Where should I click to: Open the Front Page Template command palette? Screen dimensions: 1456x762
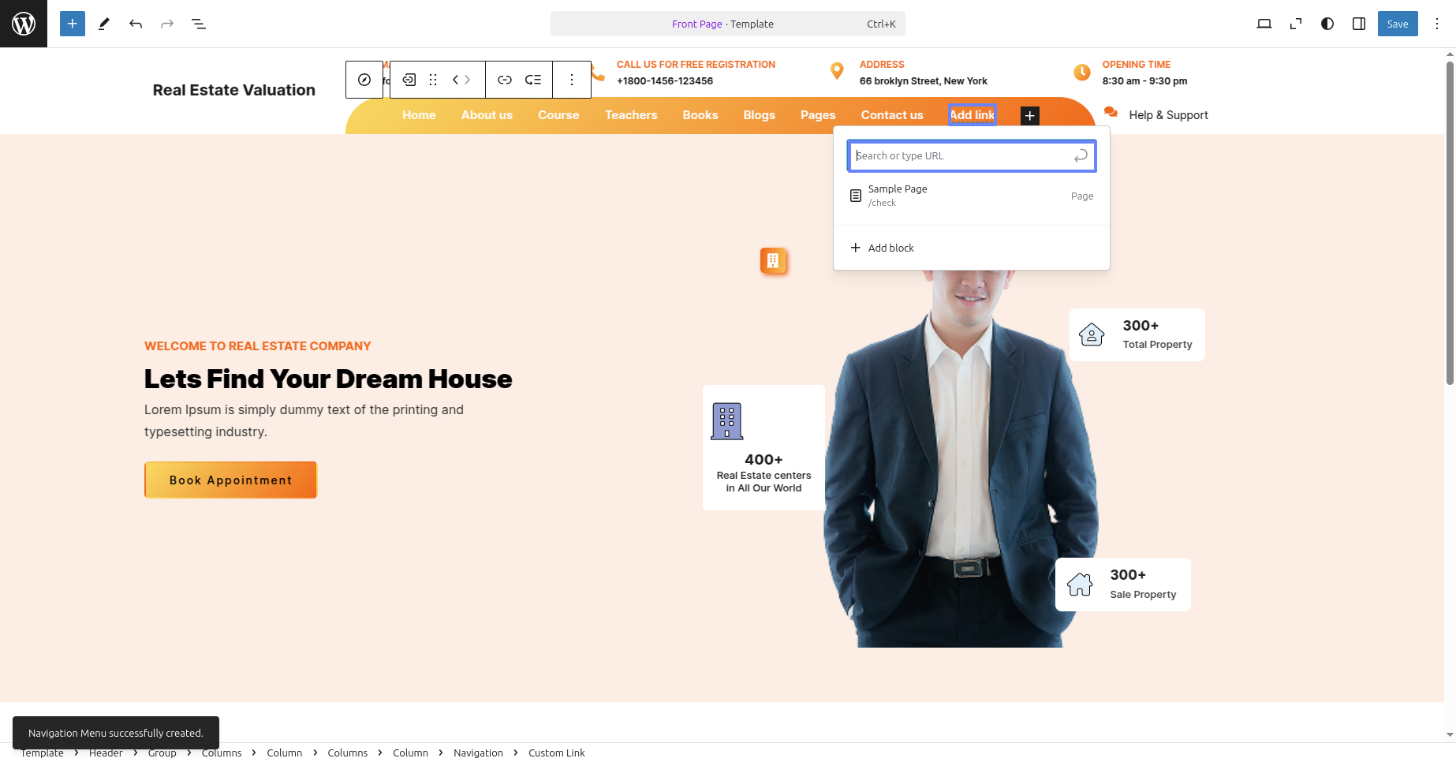coord(727,24)
